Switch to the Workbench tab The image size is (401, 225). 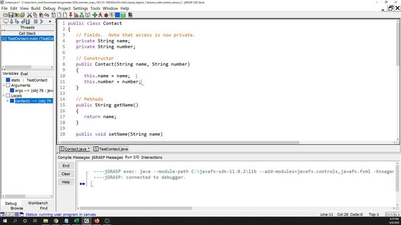tap(38, 203)
